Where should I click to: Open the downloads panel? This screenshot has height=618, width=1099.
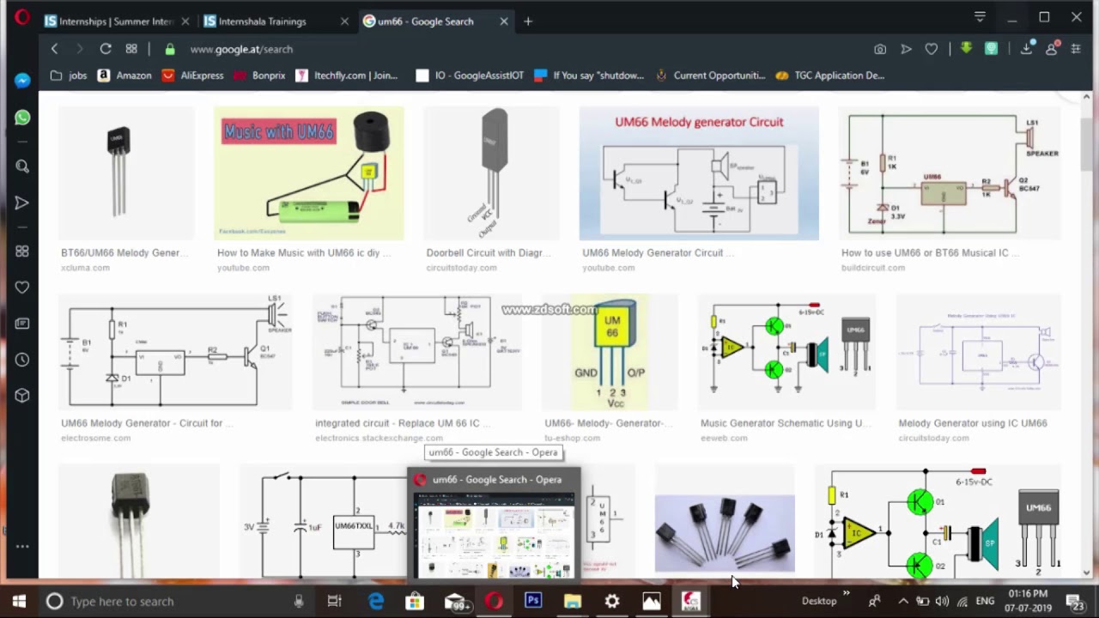point(1026,49)
